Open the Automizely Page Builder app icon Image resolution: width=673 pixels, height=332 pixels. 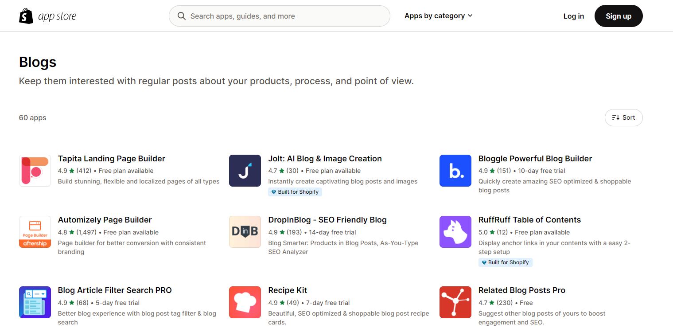35,232
